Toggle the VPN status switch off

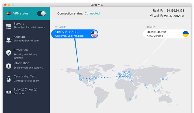[41, 13]
